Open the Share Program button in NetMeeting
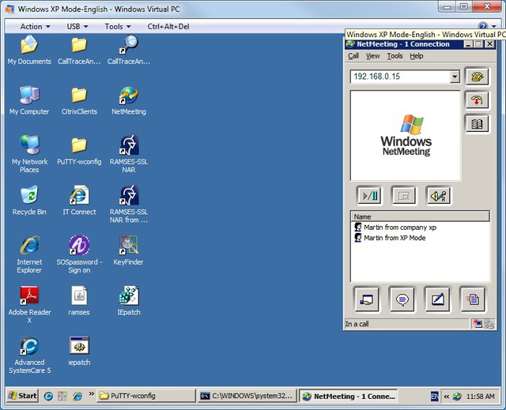Image resolution: width=506 pixels, height=410 pixels. pos(367,299)
